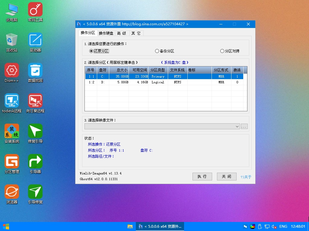Click the file explorer icon in taskbar
The width and height of the screenshot is (309, 231).
pos(130,226)
